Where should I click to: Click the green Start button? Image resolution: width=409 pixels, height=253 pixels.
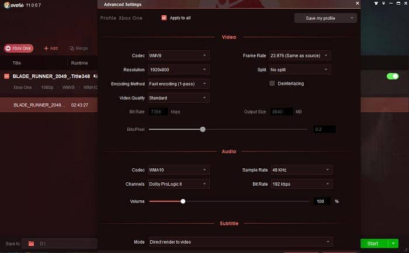(x=374, y=244)
